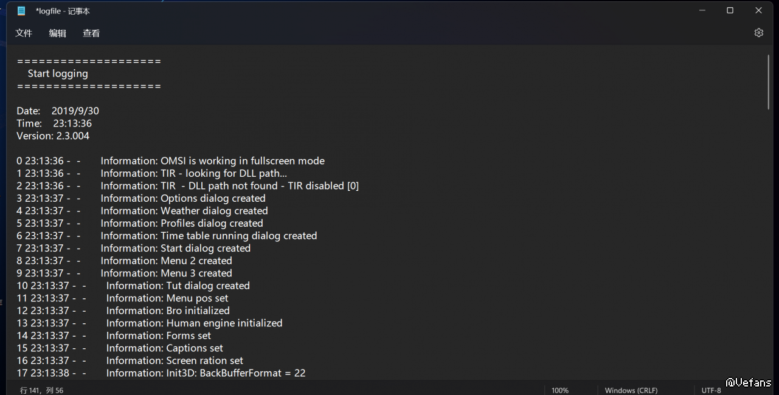Click the "Human engine initialized" log line
Viewport: 779px width, 395px height.
click(224, 323)
